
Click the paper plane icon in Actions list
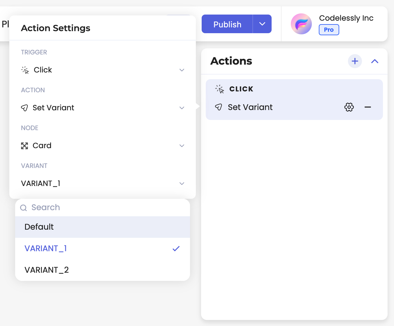coord(219,107)
